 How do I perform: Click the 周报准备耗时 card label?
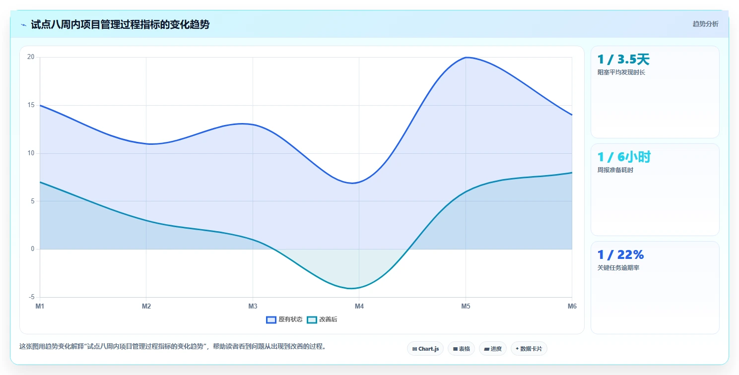pyautogui.click(x=615, y=170)
